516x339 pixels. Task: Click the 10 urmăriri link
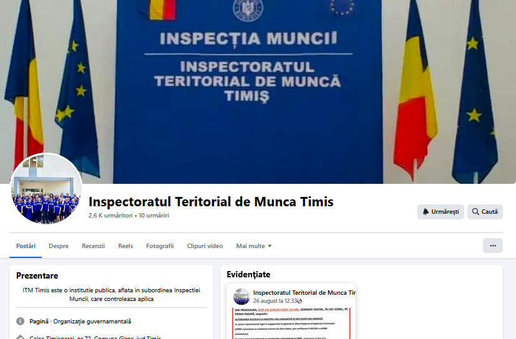click(153, 216)
